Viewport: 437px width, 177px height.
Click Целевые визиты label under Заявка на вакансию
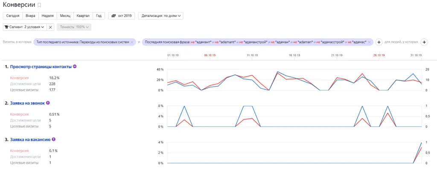coord(24,163)
